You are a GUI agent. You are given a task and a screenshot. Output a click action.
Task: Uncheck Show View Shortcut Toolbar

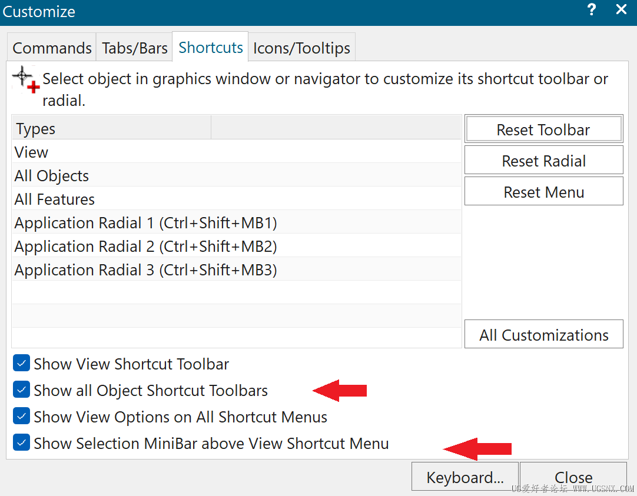21,363
